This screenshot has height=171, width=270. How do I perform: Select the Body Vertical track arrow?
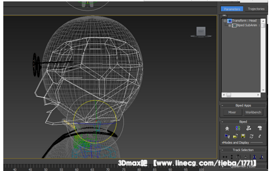(232, 157)
